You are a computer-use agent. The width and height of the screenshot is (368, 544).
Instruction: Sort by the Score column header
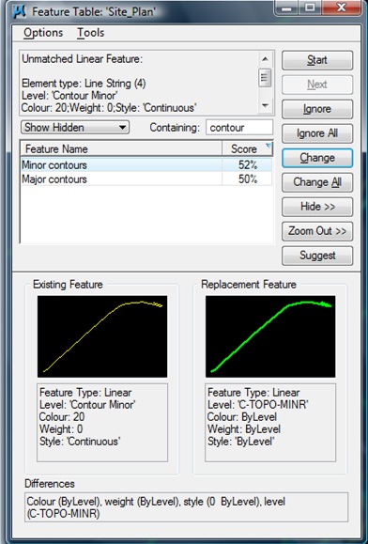click(x=248, y=148)
